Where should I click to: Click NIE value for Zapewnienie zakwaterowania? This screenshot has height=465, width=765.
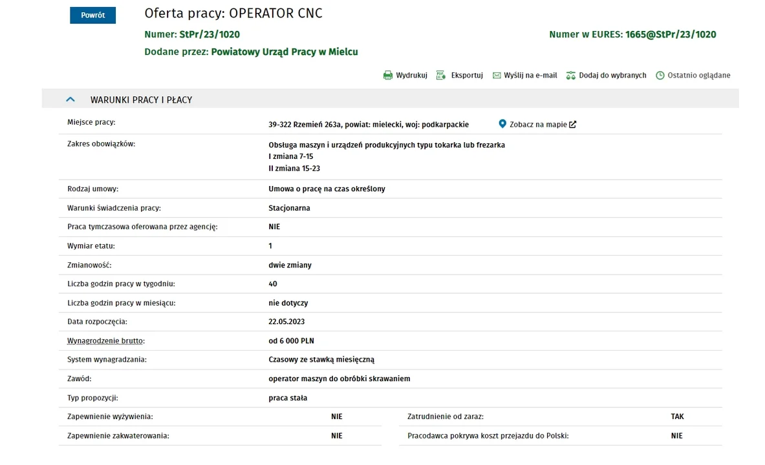tap(337, 436)
